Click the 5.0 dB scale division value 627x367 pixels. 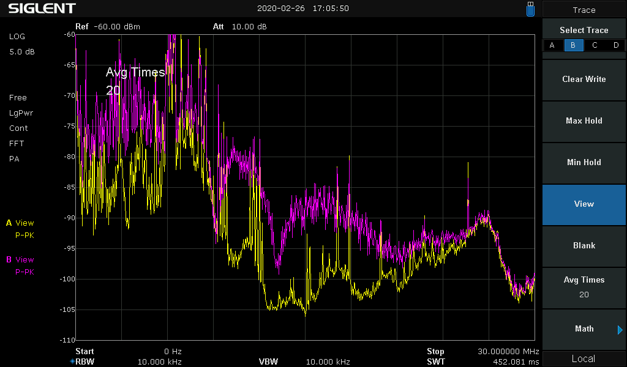(22, 52)
